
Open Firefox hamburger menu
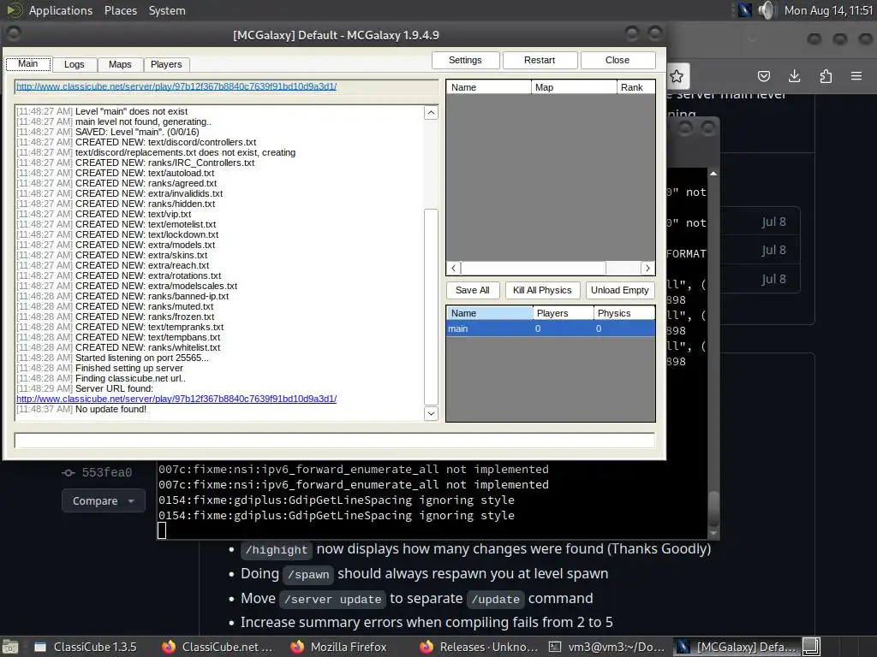(856, 76)
